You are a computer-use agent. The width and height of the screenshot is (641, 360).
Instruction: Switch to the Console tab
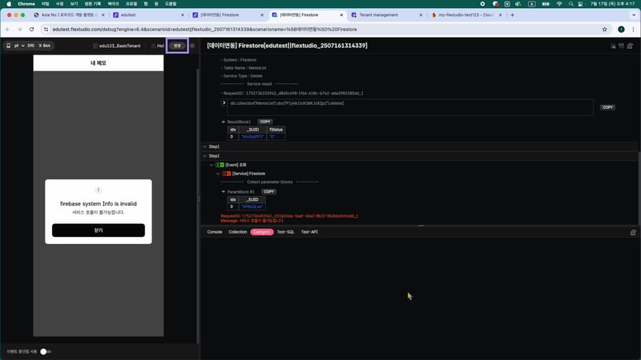[215, 232]
